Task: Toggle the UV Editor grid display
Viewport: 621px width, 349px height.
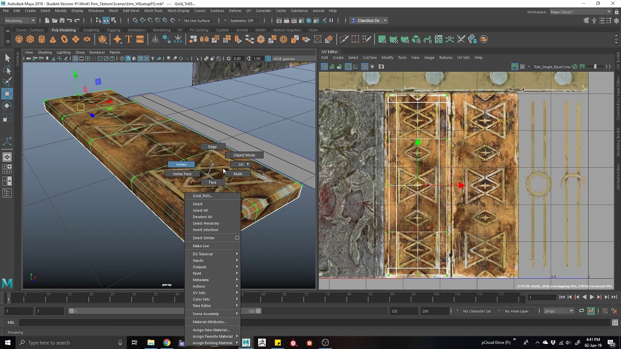Action: (x=364, y=66)
